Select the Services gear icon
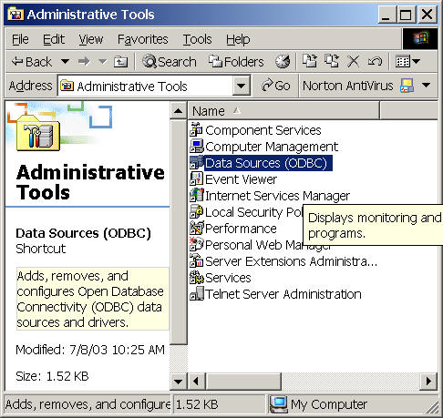The height and width of the screenshot is (418, 443). pyautogui.click(x=196, y=278)
